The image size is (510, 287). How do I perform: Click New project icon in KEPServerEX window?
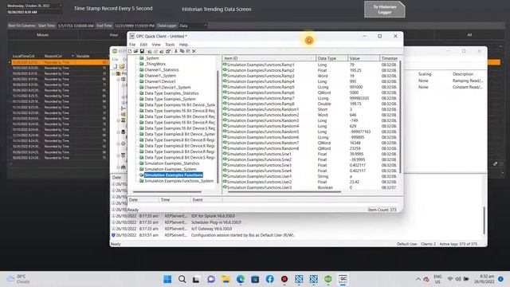115,66
